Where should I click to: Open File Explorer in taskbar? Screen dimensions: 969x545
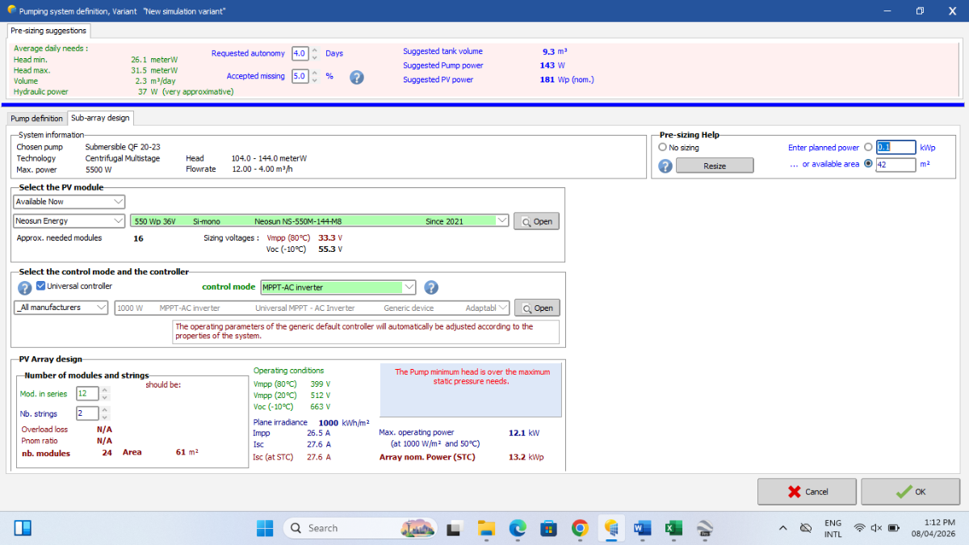pos(486,528)
